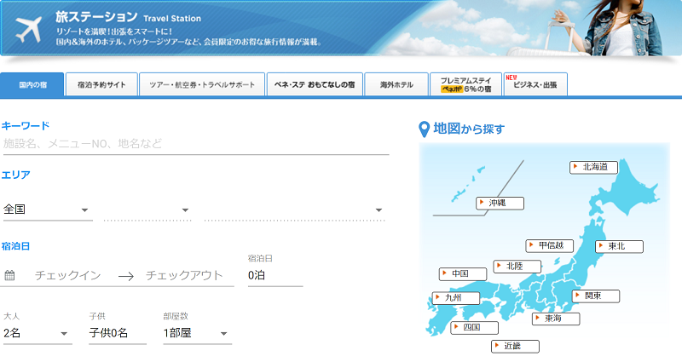This screenshot has width=682, height=362.
Task: Choose 東北 region label on map
Action: pos(619,246)
